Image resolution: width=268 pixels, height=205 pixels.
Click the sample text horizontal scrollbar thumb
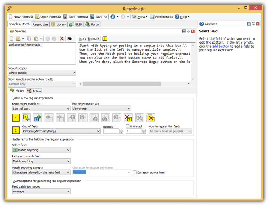122,84
